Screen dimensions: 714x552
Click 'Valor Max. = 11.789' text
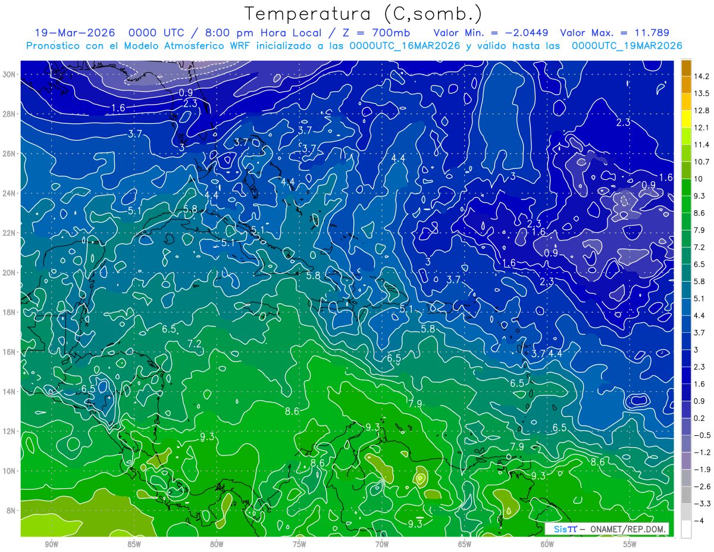(615, 33)
